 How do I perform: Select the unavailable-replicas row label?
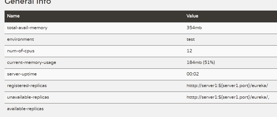click(x=28, y=97)
